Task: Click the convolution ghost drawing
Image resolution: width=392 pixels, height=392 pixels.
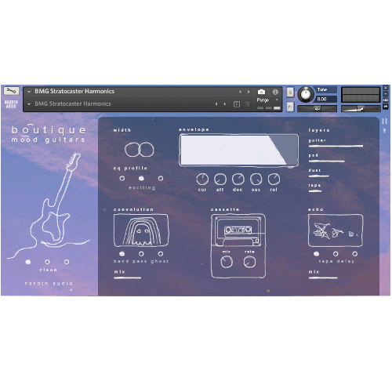Action: pyautogui.click(x=141, y=230)
